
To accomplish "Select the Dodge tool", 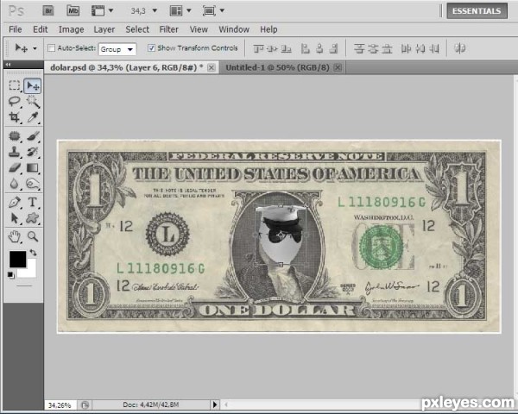I will pyautogui.click(x=33, y=183).
